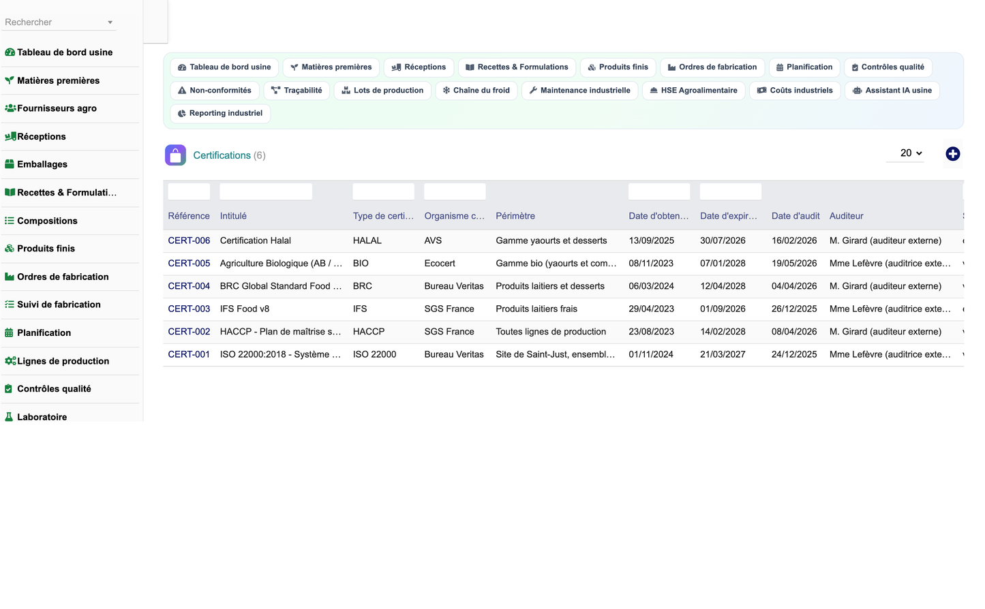Click the '16/02/2026' audit date cell
Viewport: 985px width, 609px height.
[x=794, y=240]
